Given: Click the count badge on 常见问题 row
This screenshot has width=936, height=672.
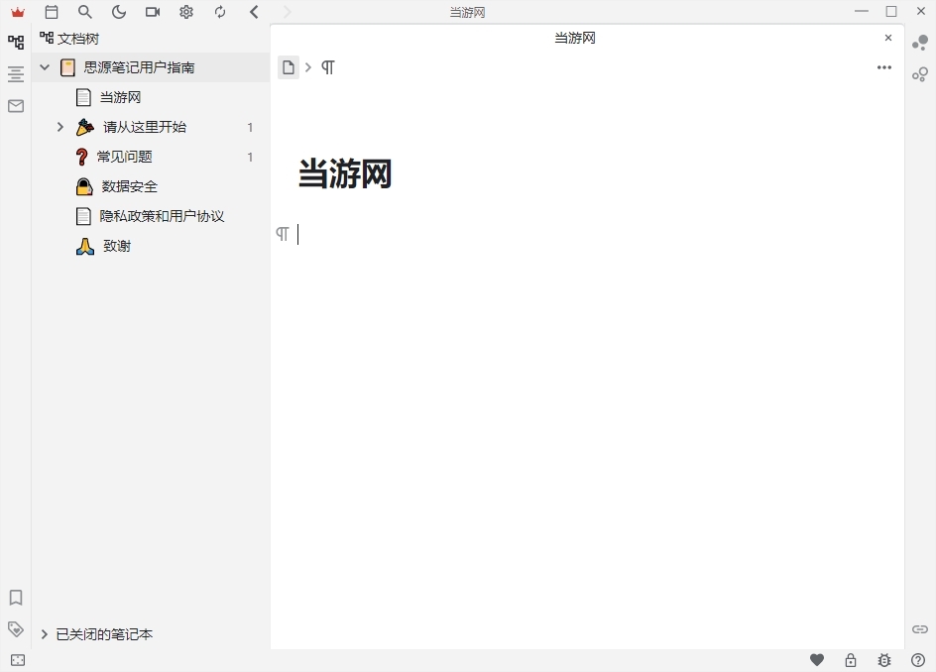Looking at the screenshot, I should pos(250,157).
